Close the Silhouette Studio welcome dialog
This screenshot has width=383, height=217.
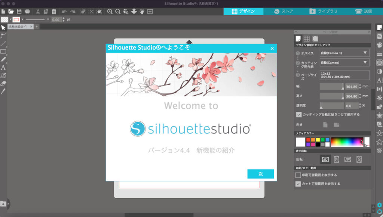pos(272,48)
